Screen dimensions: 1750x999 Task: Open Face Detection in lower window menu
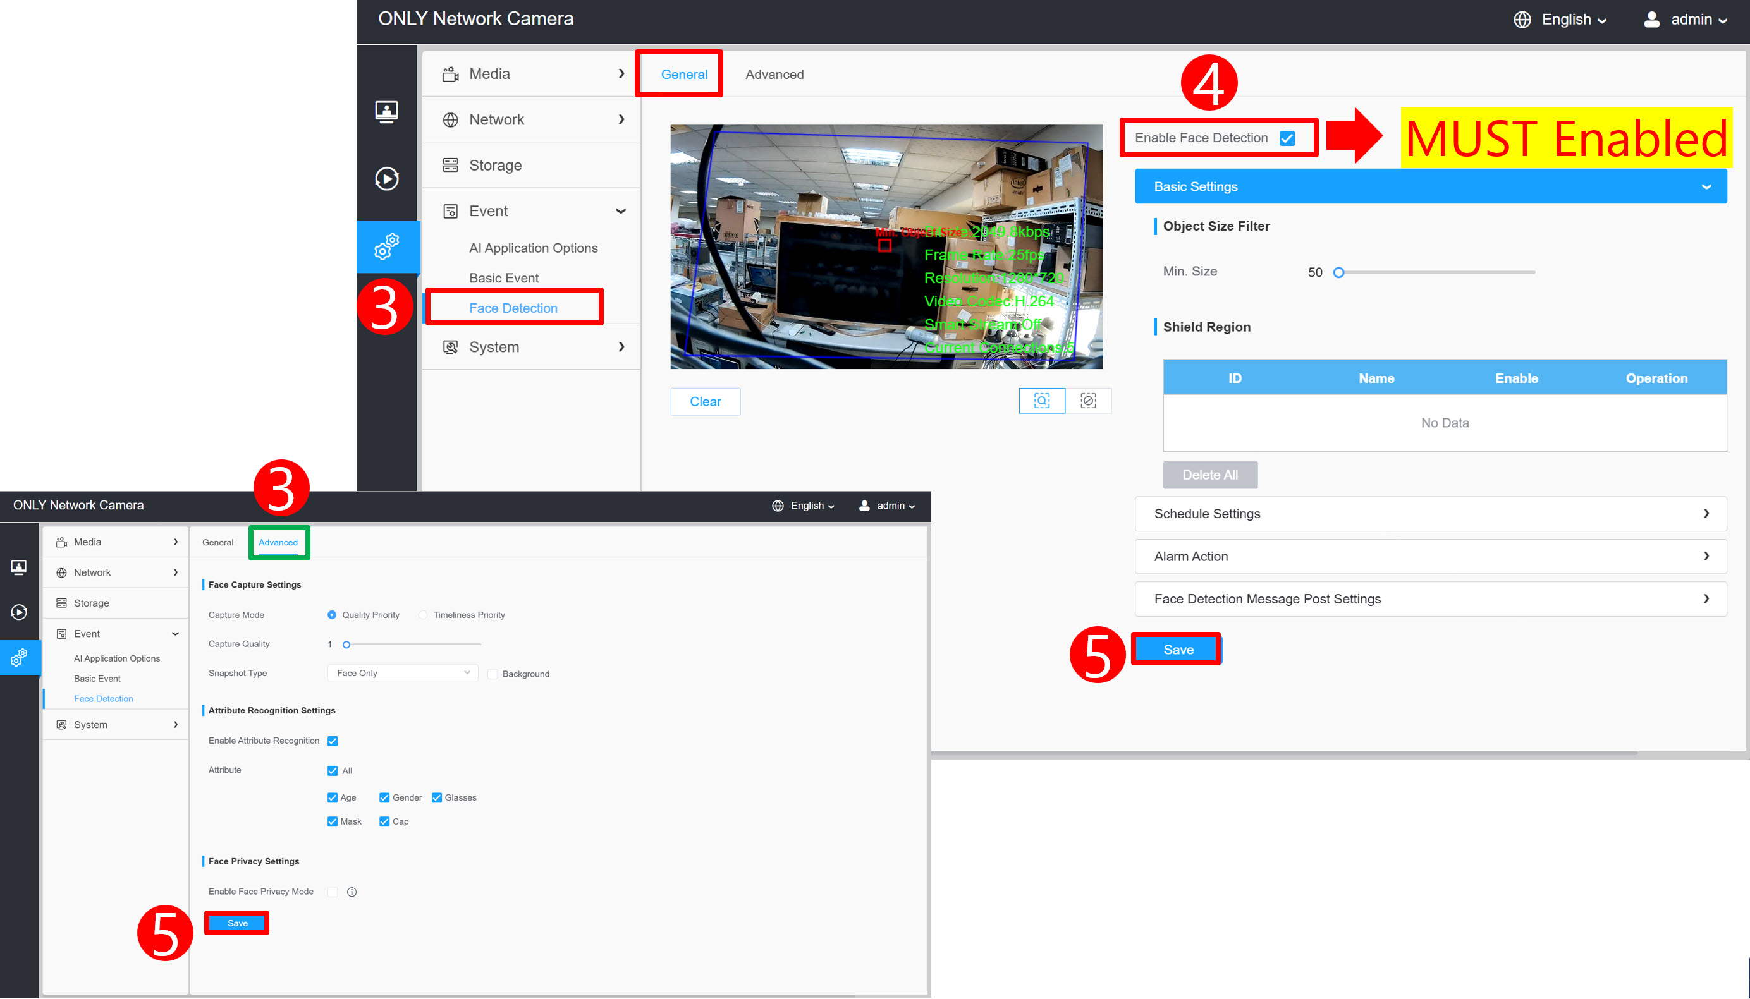(104, 699)
